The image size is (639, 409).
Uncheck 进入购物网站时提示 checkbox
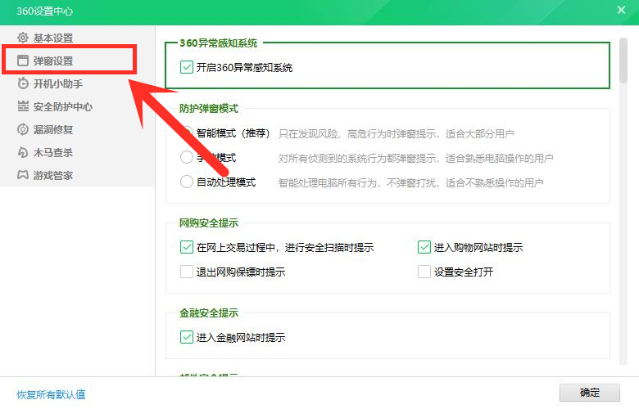[424, 247]
